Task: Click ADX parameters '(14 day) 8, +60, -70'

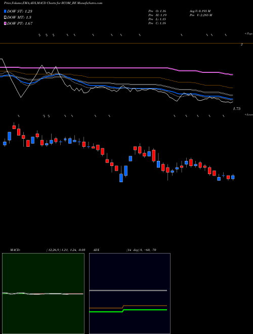Action: coord(141,250)
